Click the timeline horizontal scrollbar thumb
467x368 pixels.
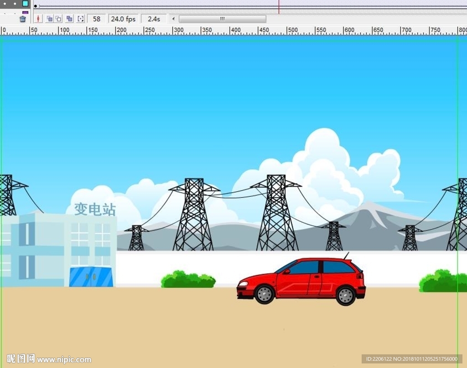(223, 19)
